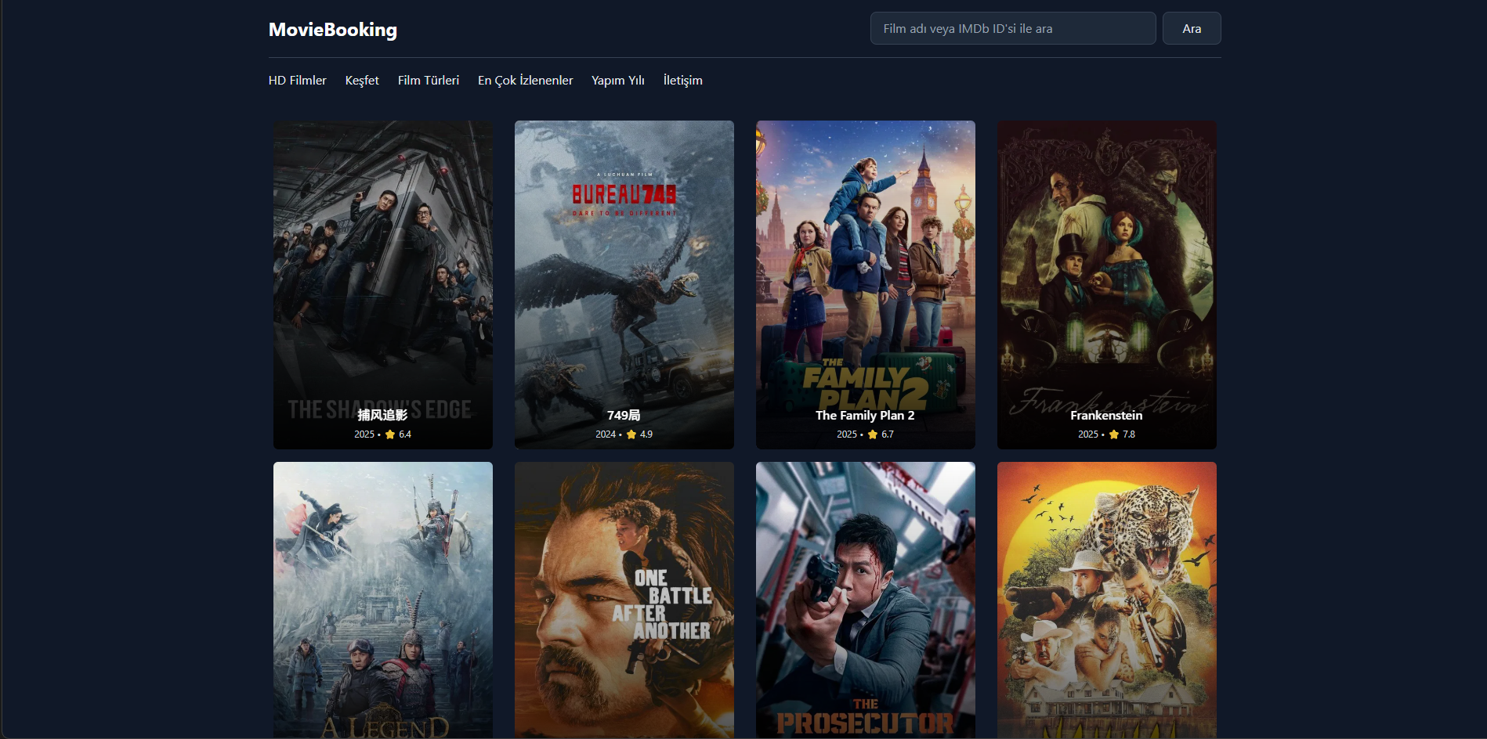
Task: Browse Film Türleri
Action: 428,80
